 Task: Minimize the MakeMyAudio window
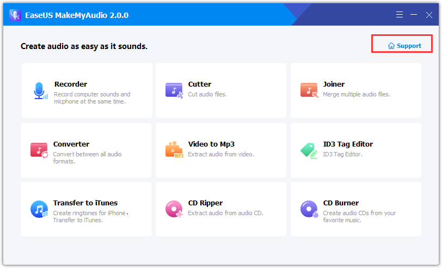pos(414,15)
